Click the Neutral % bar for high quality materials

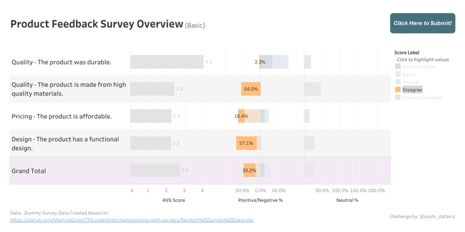pyautogui.click(x=312, y=89)
